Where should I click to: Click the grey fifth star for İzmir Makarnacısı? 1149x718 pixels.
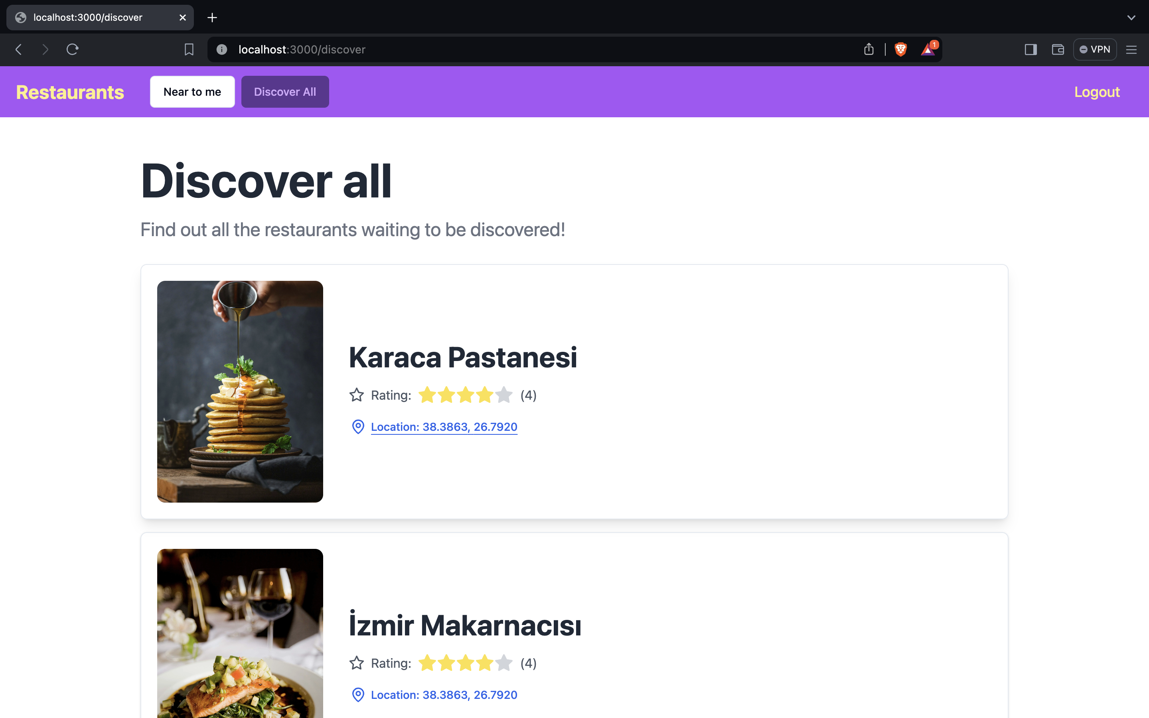tap(504, 663)
